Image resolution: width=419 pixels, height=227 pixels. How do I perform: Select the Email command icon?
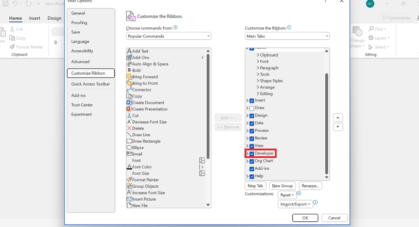129,153
